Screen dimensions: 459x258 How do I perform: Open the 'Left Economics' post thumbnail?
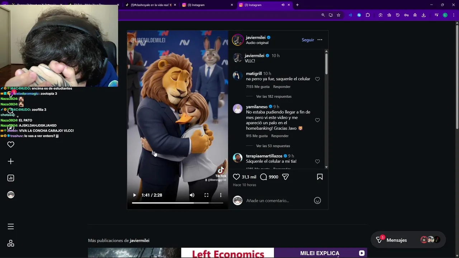click(227, 253)
